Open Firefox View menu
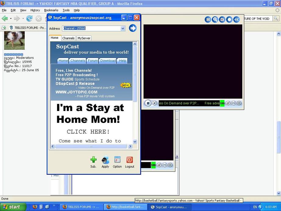Screen dimensions: 281x211 coord(23,10)
